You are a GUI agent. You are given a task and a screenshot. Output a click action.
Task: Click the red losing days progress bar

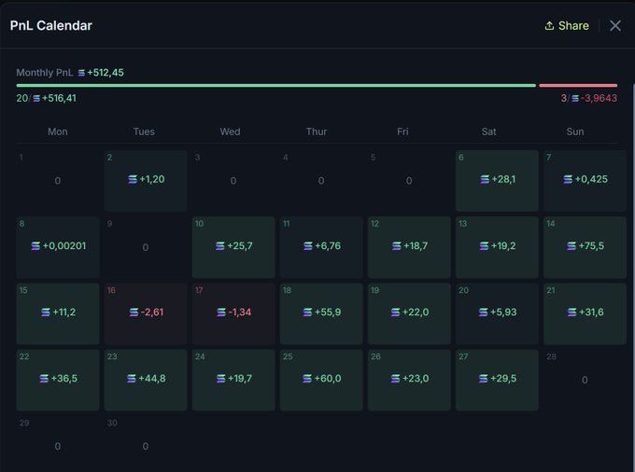[578, 85]
